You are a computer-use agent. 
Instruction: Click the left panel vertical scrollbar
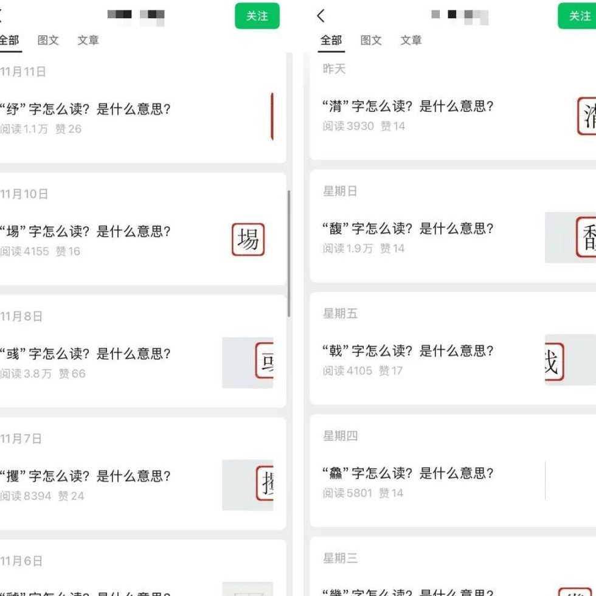289,254
